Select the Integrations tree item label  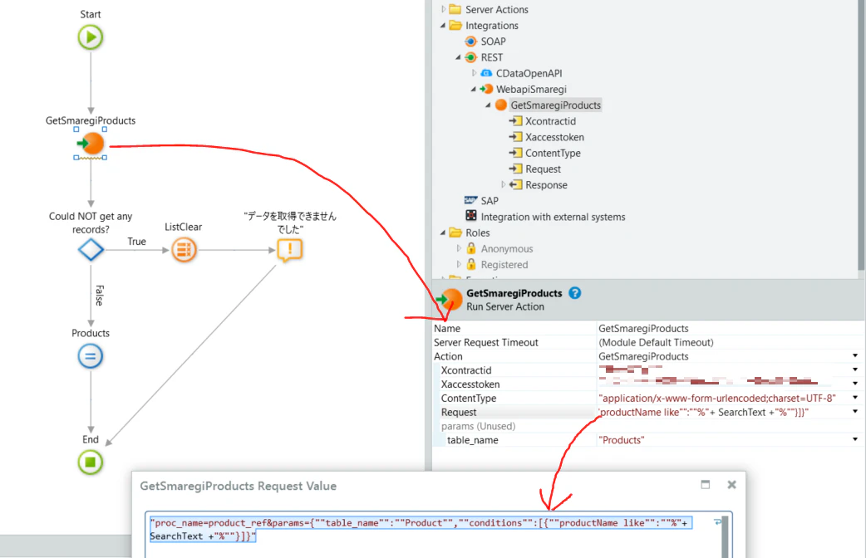[491, 26]
